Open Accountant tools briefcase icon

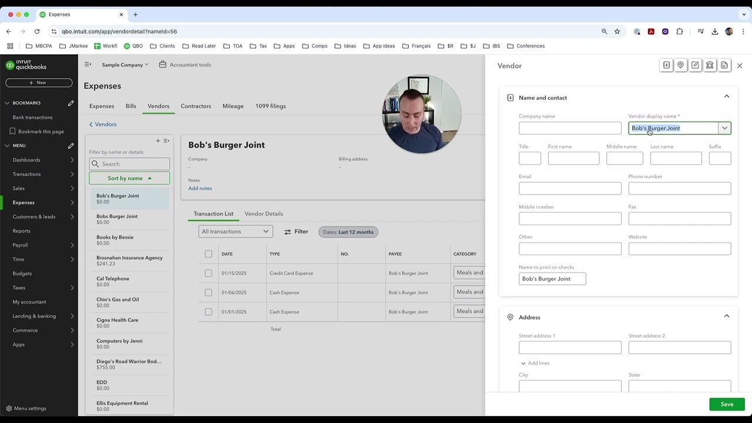(x=163, y=65)
